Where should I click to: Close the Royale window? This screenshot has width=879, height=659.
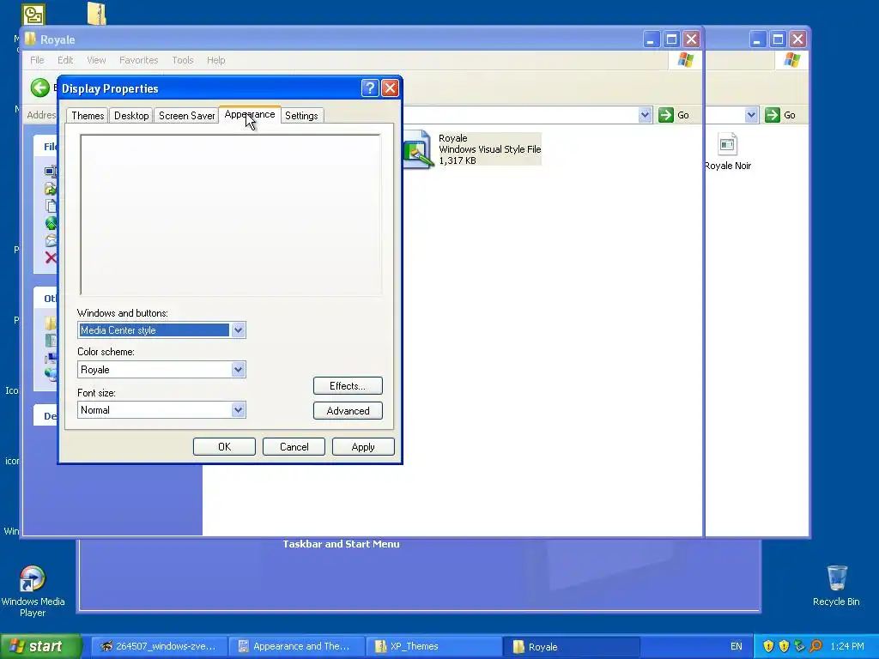[691, 39]
